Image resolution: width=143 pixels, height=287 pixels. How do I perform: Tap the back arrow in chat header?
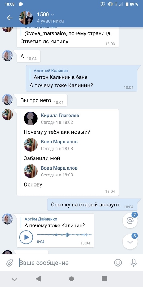pos(10,18)
